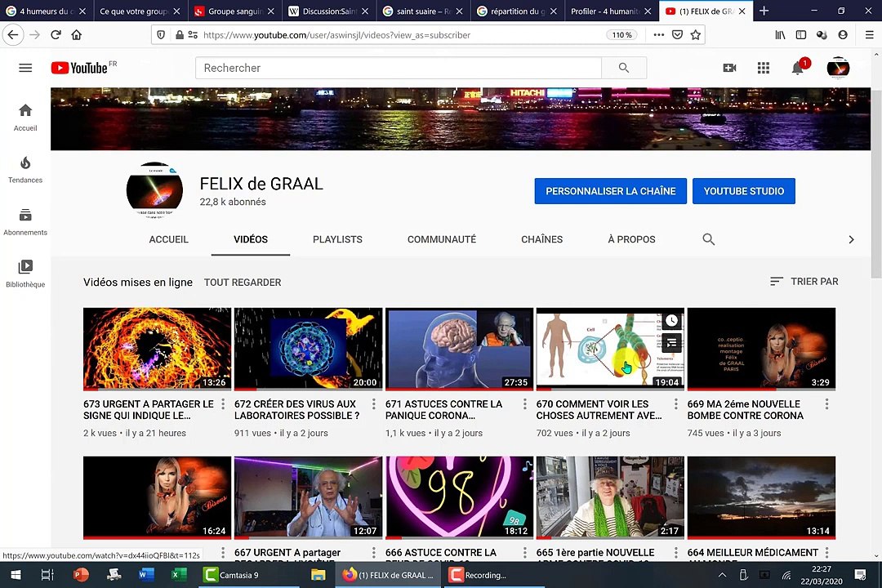Open the CHAÎNES tab
The image size is (882, 588).
point(541,240)
